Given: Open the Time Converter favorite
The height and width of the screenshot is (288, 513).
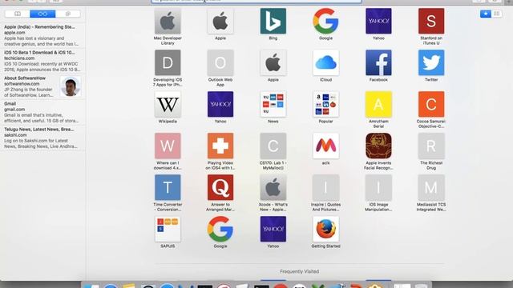Looking at the screenshot, I should pyautogui.click(x=168, y=187).
